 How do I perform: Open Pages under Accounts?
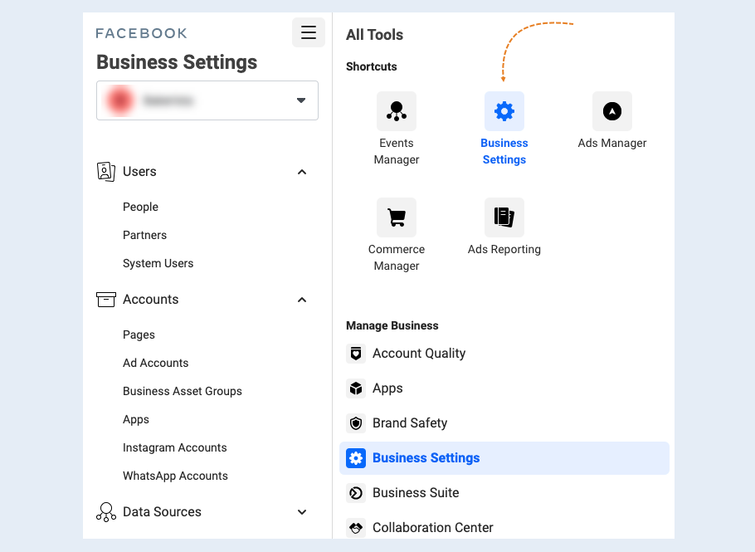click(139, 335)
